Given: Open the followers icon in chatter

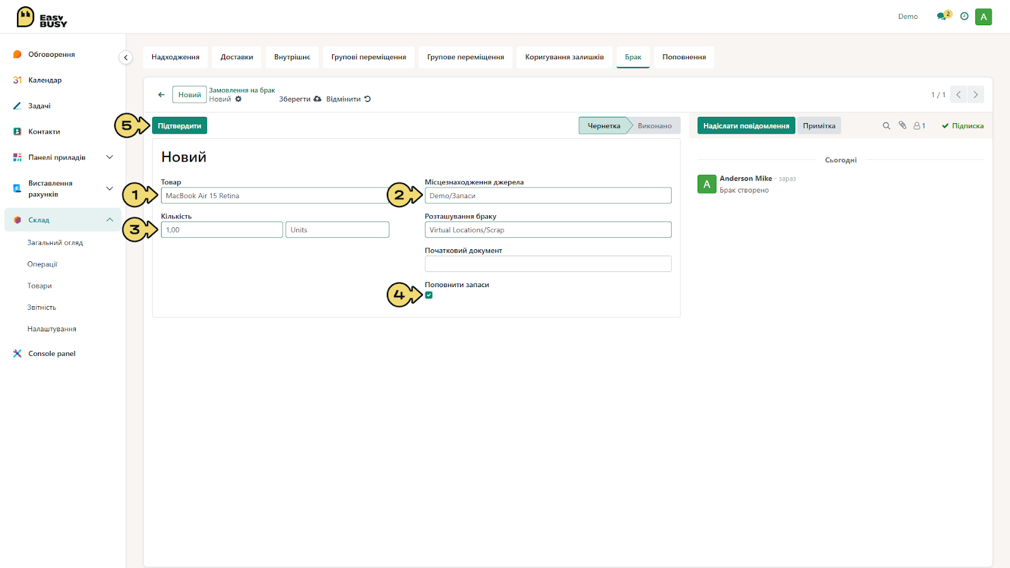Looking at the screenshot, I should [919, 126].
